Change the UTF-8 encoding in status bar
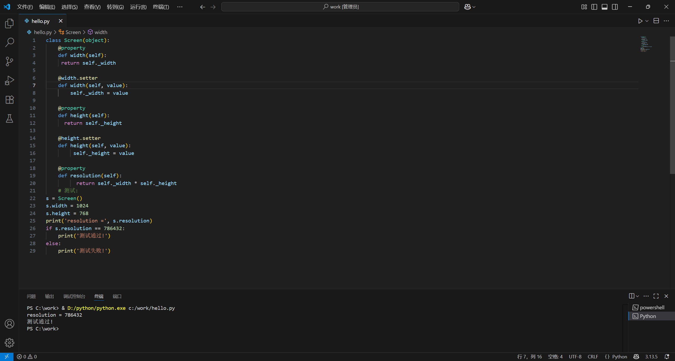675x361 pixels. (575, 357)
